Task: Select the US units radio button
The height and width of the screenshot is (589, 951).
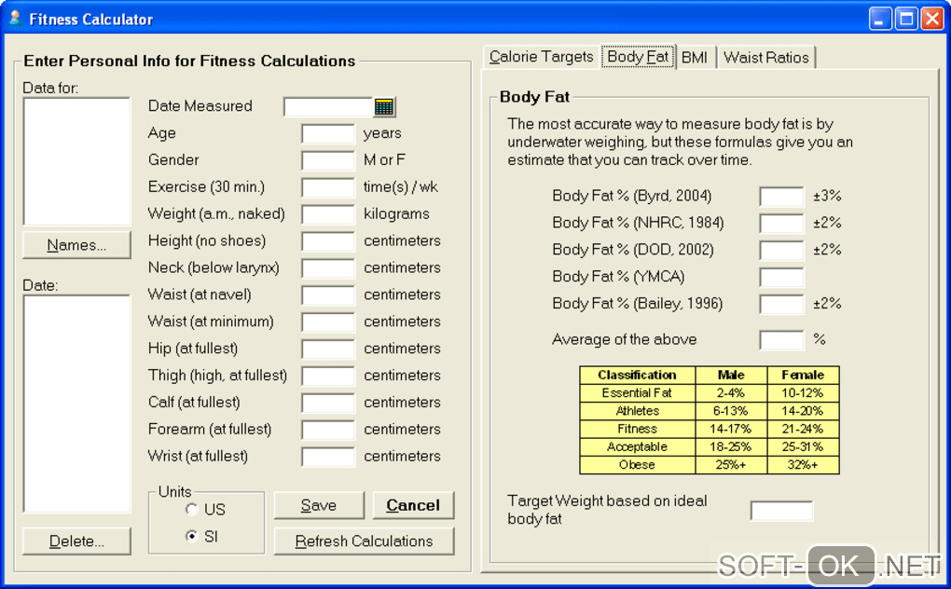Action: coord(192,510)
